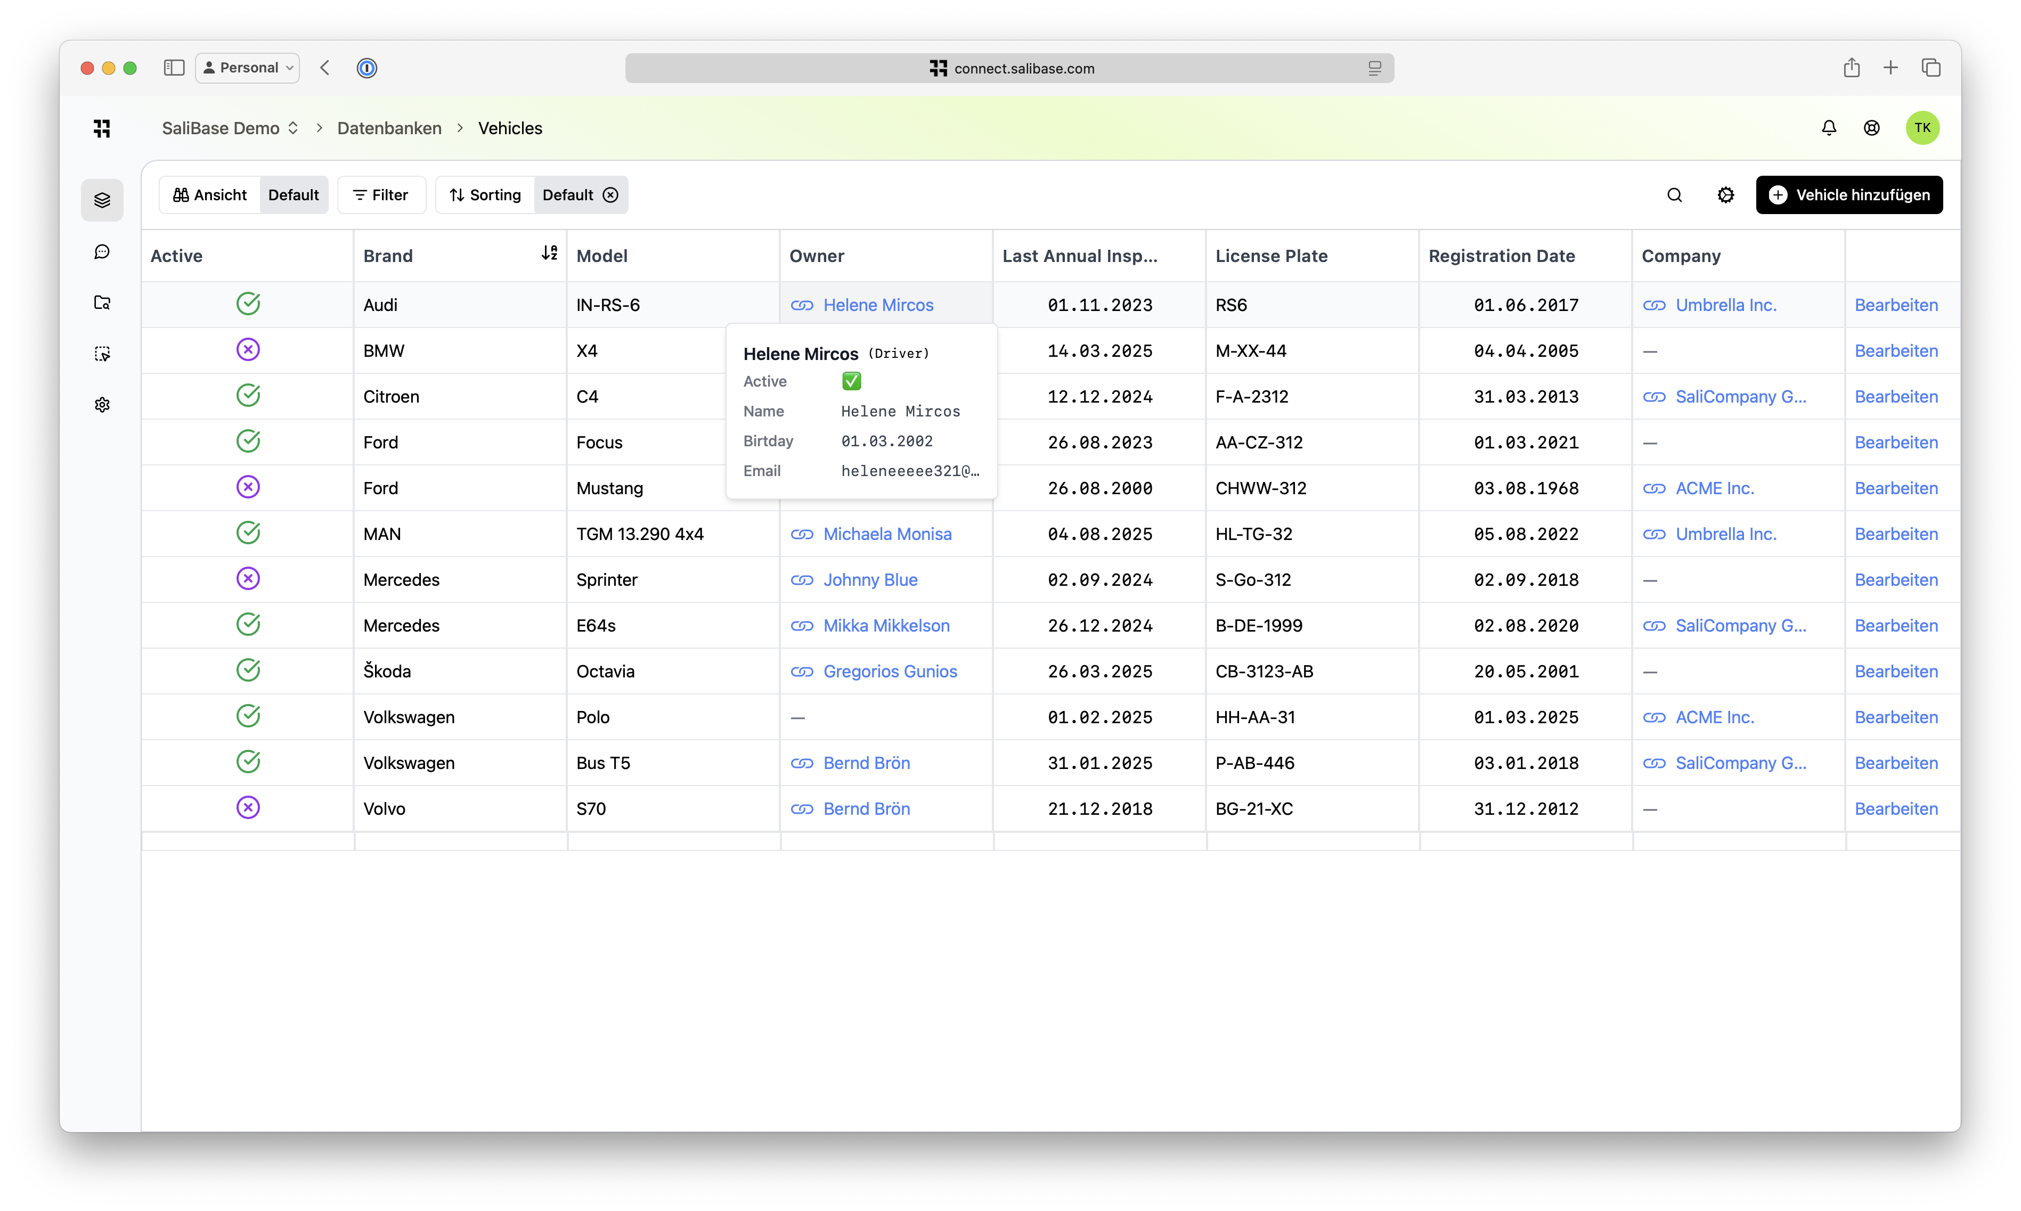Open the 1Password extension icon

coord(368,68)
